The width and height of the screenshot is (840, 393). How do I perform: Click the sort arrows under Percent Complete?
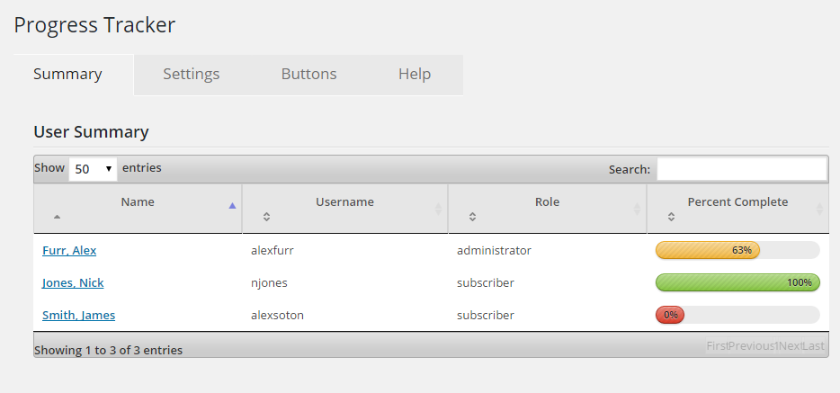point(671,217)
